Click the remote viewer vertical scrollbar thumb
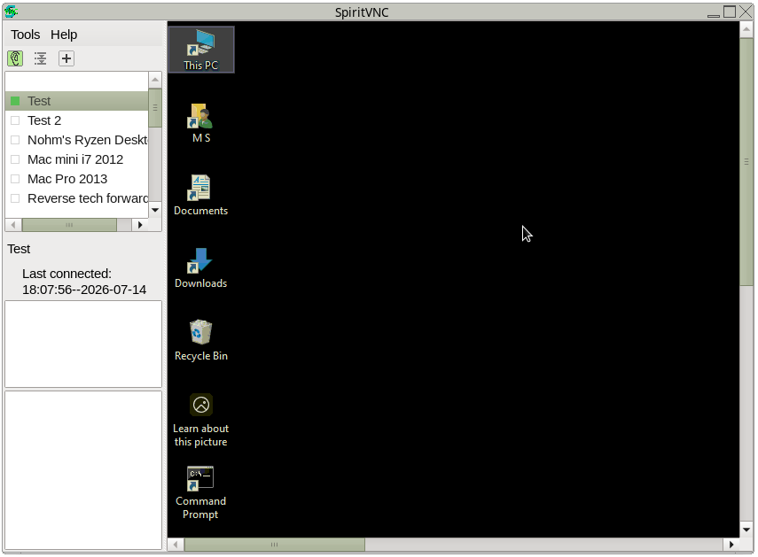This screenshot has width=758, height=557. coord(746,162)
